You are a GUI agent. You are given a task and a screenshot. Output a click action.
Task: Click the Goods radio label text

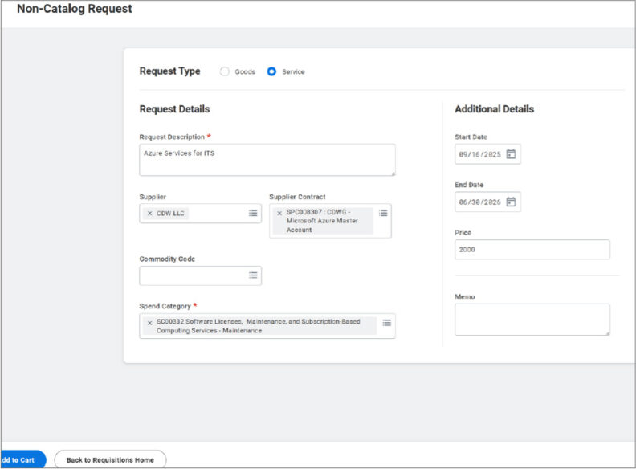[245, 71]
